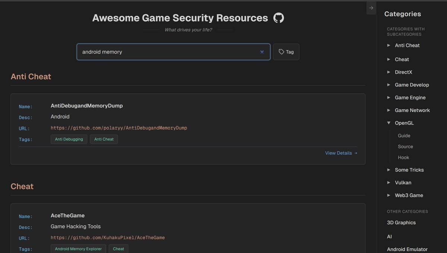This screenshot has width=447, height=253.
Task: Open the 3D Graphics category
Action: pos(401,223)
